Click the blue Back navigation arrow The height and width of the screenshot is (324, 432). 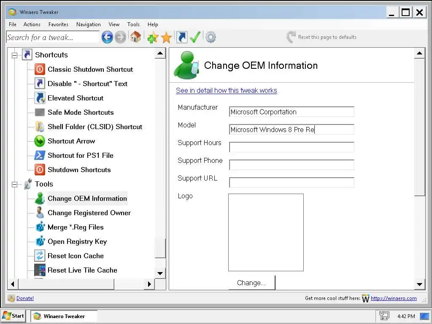[107, 37]
